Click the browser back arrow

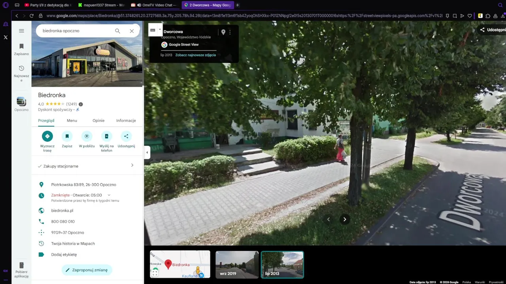tap(17, 16)
